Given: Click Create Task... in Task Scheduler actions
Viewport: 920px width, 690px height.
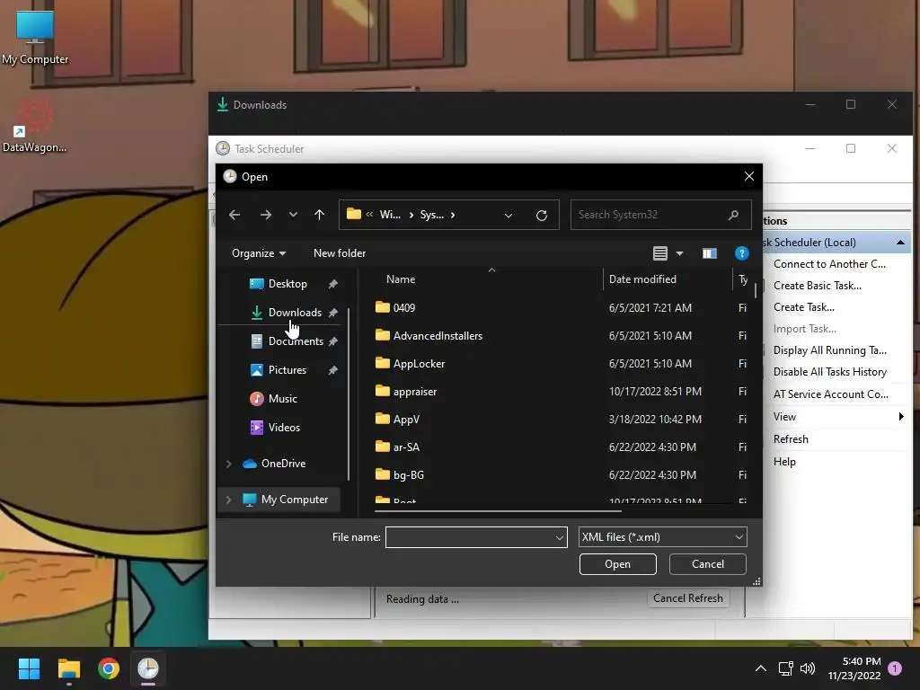Looking at the screenshot, I should point(804,307).
